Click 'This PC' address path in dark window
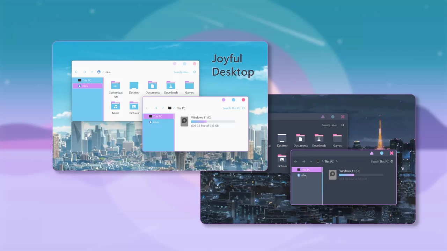 [329, 161]
